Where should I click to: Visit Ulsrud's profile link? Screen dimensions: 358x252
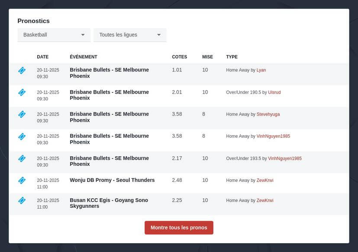click(x=274, y=92)
